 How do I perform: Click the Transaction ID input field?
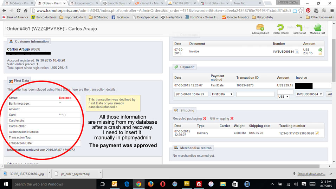click(256, 94)
